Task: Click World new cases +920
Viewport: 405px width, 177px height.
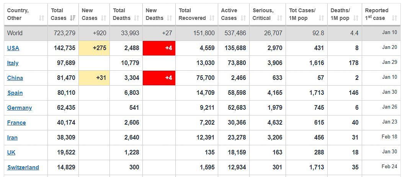Action: point(99,33)
